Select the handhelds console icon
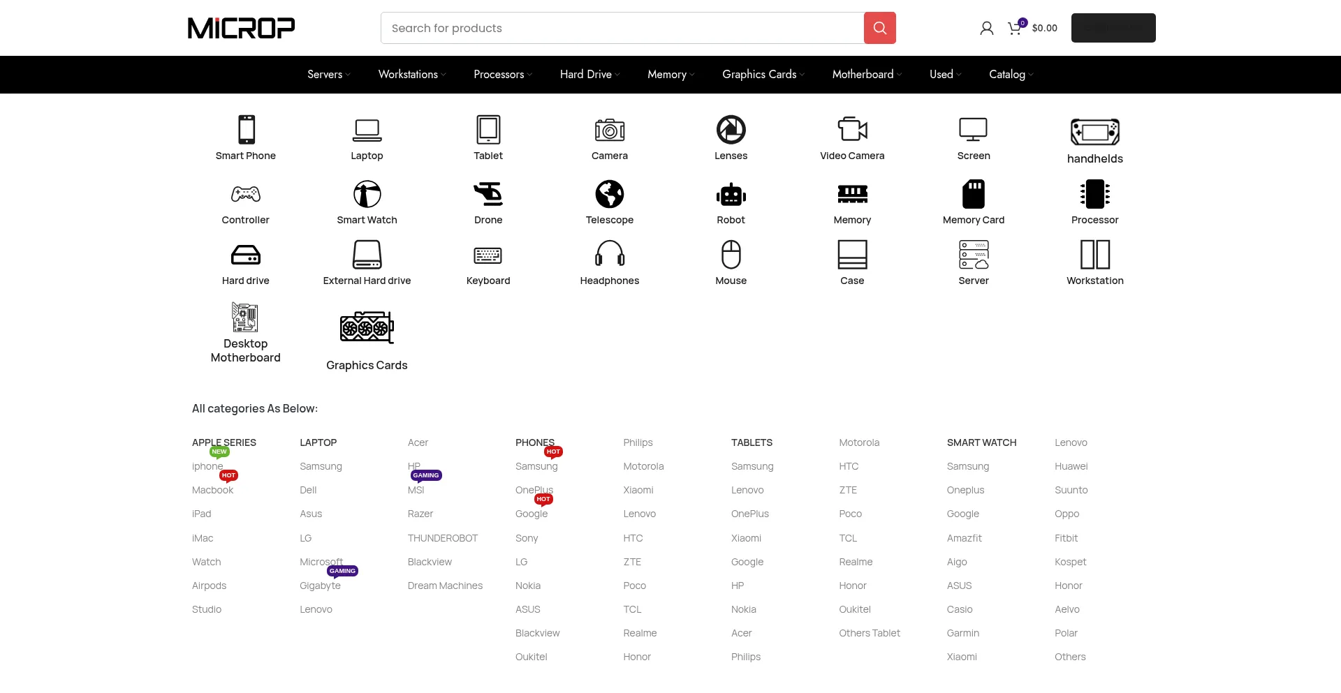The image size is (1341, 693). pos(1095,132)
